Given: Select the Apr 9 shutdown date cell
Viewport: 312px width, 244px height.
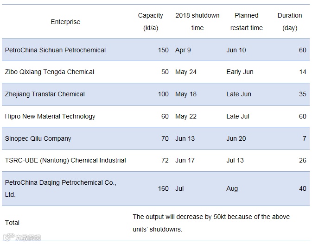Looking at the screenshot, I should click(x=183, y=50).
